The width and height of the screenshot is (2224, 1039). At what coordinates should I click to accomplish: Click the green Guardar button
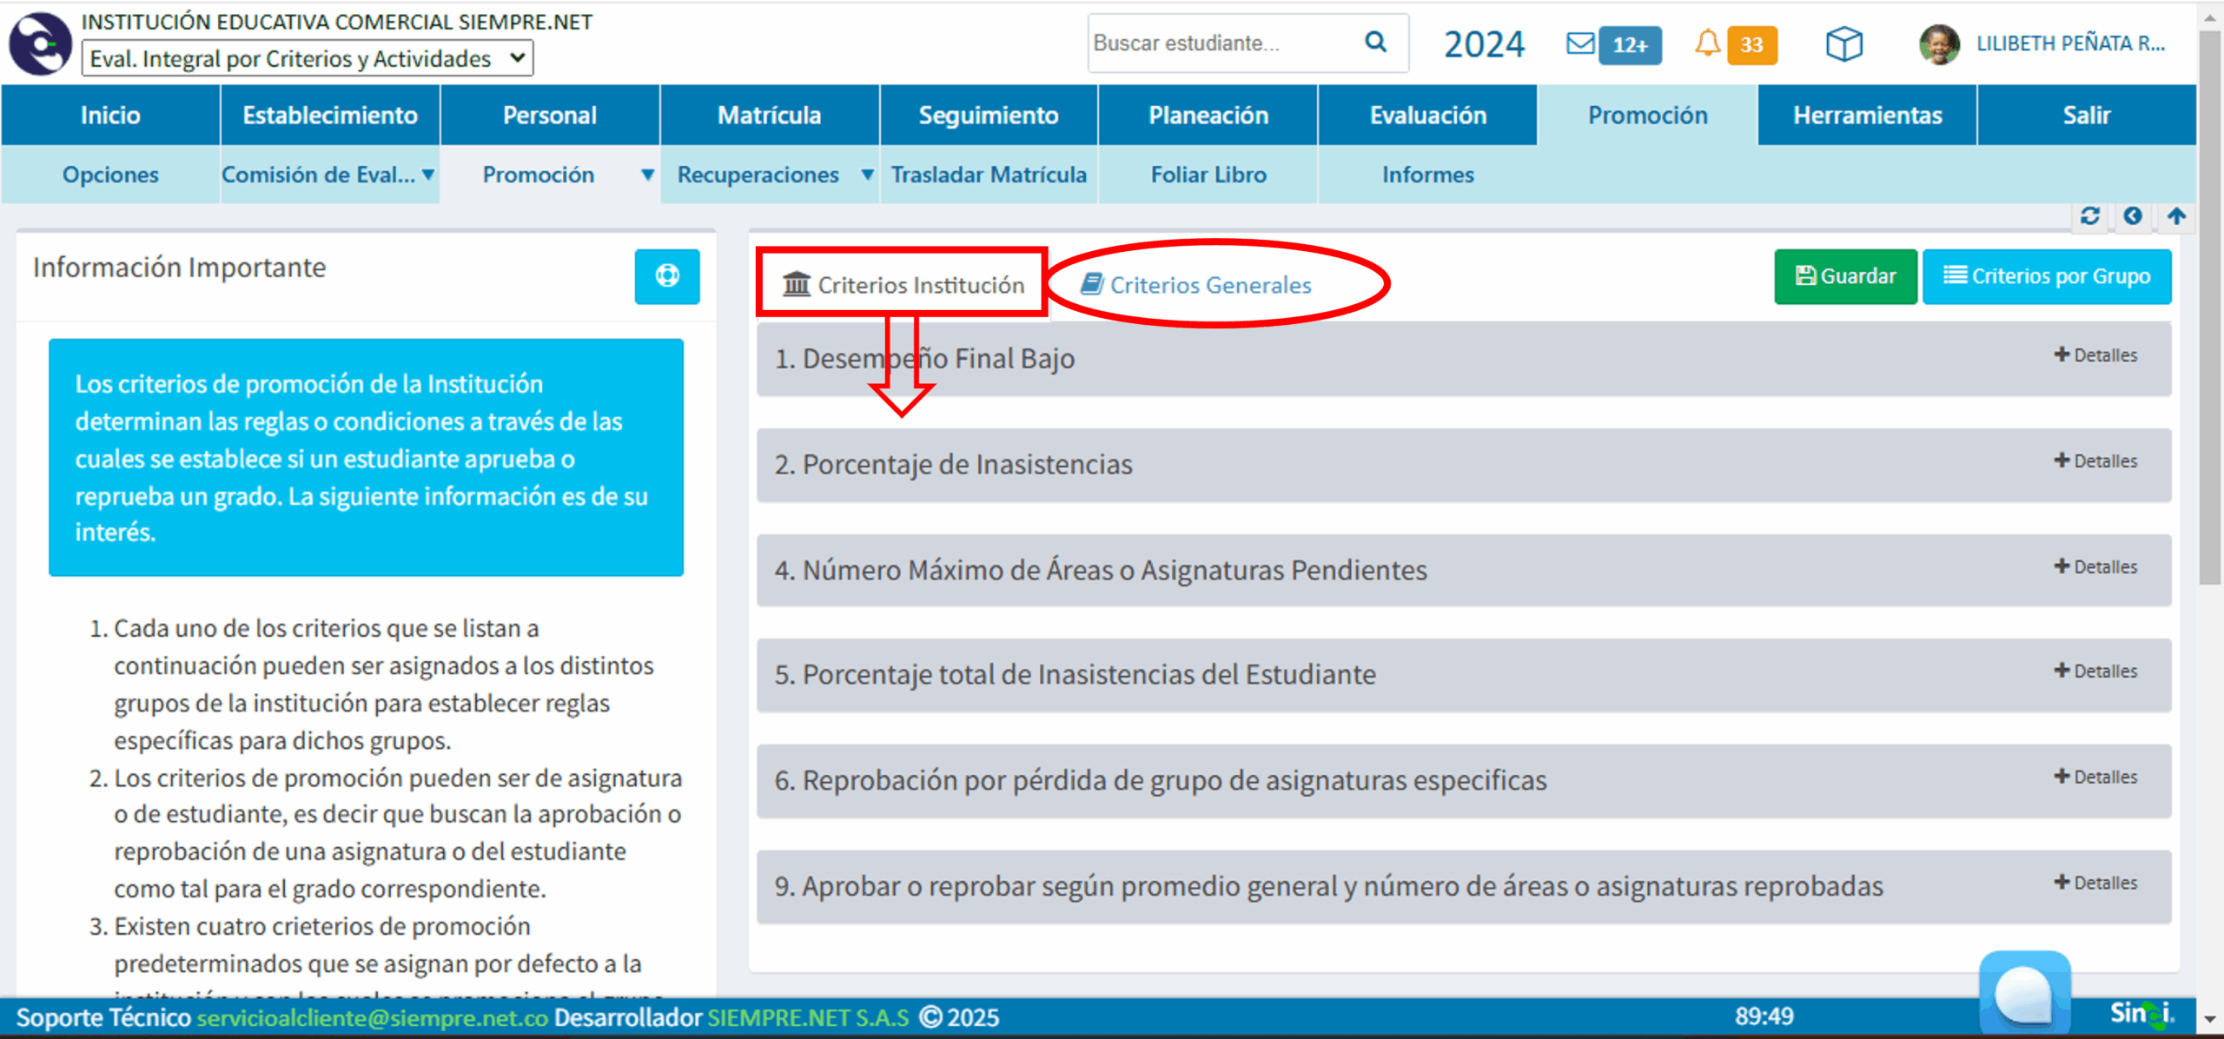(x=1845, y=276)
